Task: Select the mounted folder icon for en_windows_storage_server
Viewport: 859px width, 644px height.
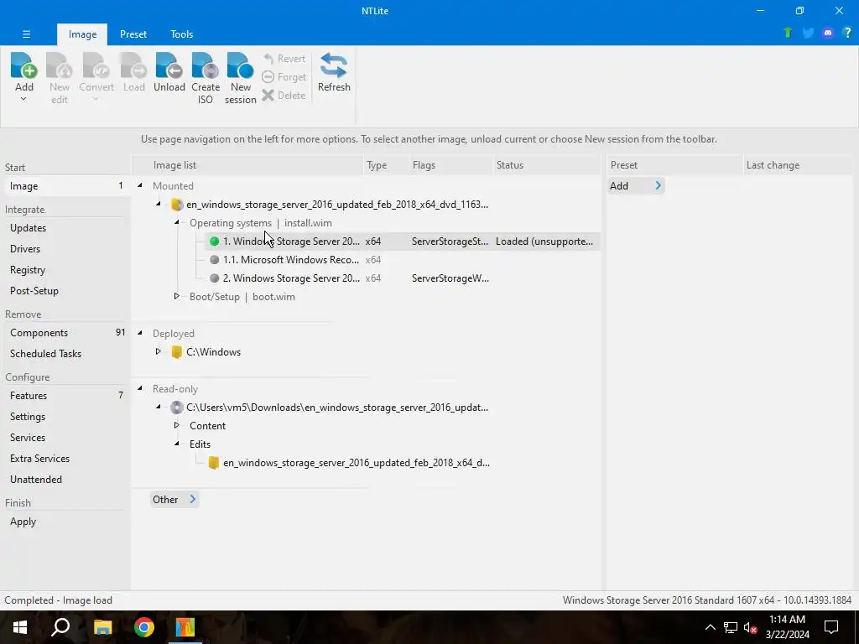Action: (x=176, y=205)
